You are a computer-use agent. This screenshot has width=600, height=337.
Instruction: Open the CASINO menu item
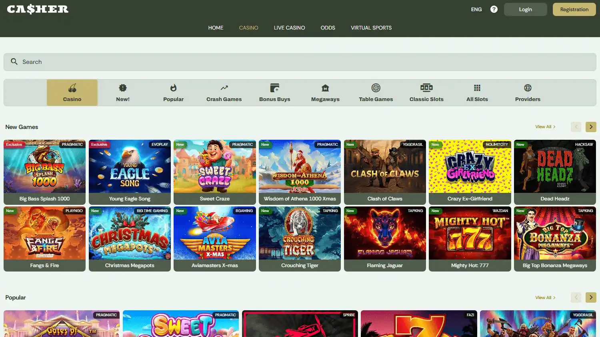point(248,28)
